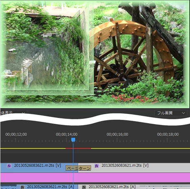The height and width of the screenshot is (189, 190).
Task: Click fx badge on the gray [V] clip
Action: click(x=97, y=166)
